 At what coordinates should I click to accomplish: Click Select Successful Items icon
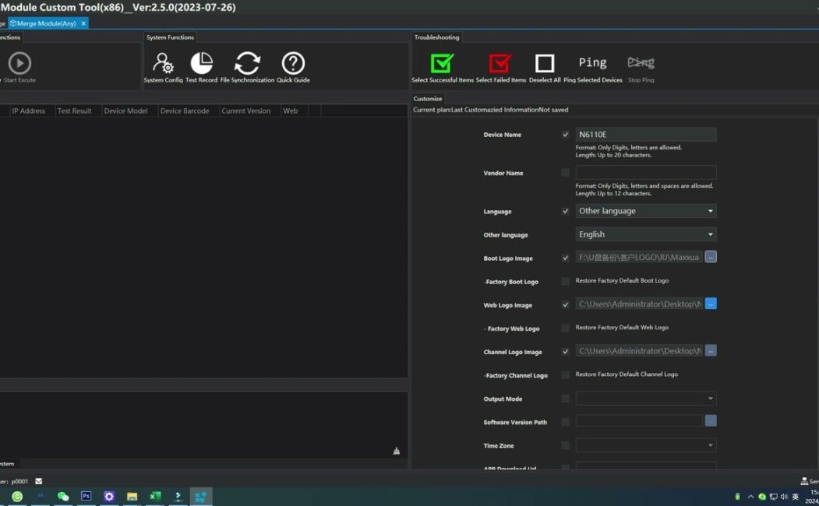click(x=443, y=63)
